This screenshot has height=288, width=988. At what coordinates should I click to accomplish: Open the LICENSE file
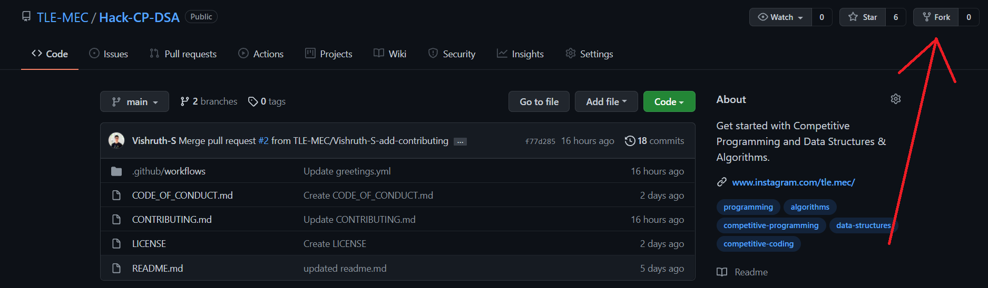point(149,244)
